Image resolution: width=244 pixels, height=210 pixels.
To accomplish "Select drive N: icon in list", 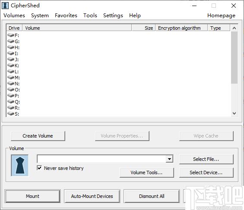I will [x=11, y=83].
